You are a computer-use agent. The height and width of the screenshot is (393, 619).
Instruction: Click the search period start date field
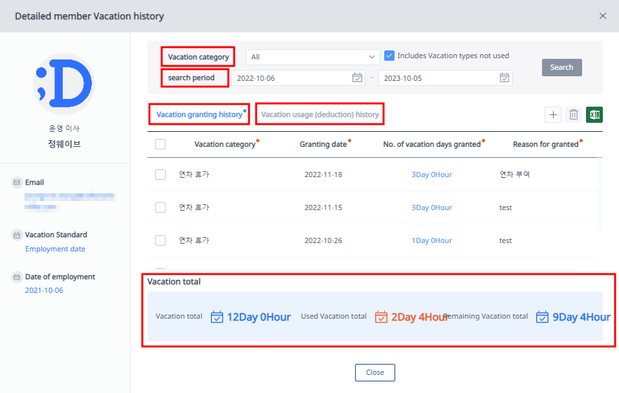298,77
